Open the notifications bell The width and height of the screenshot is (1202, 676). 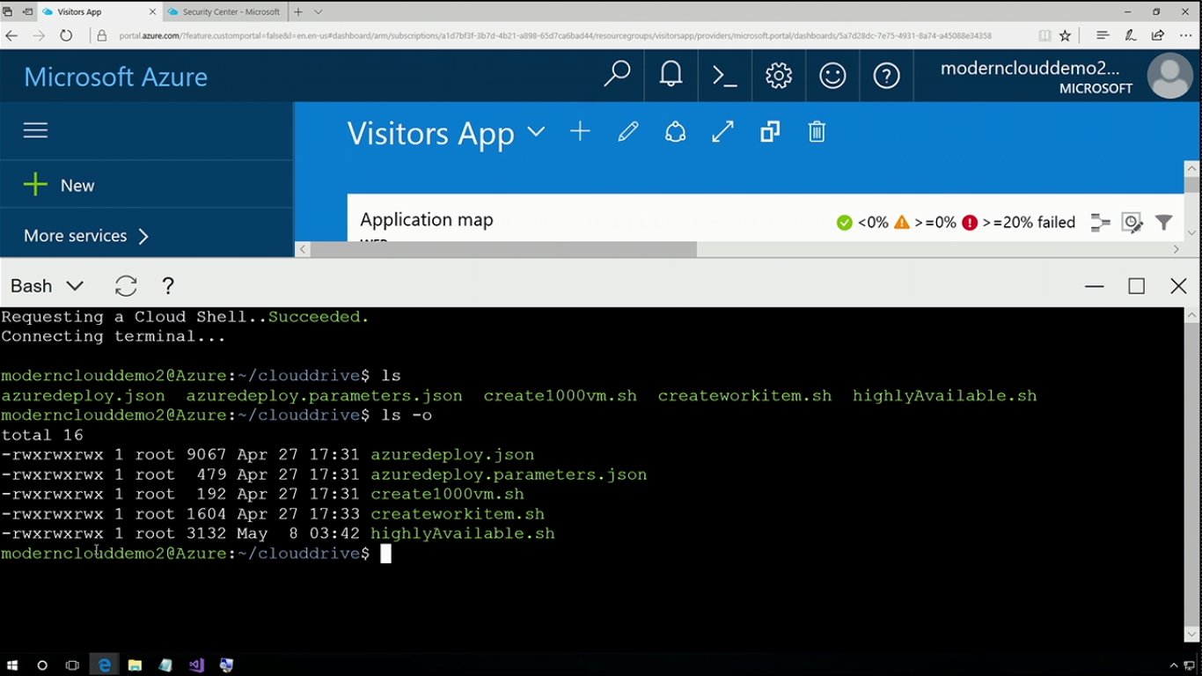671,75
